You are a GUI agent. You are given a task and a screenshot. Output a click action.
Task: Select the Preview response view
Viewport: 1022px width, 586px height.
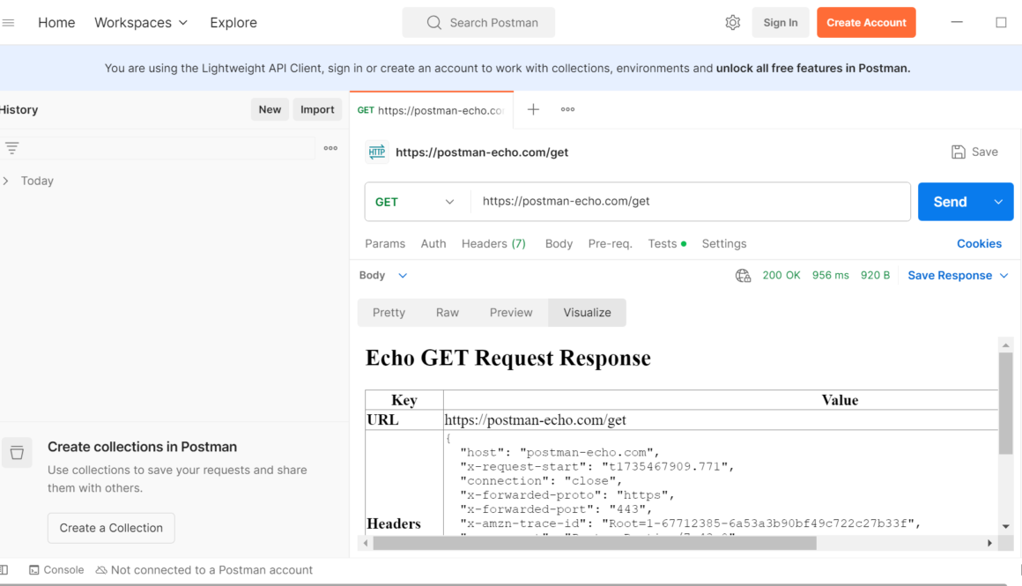tap(511, 313)
